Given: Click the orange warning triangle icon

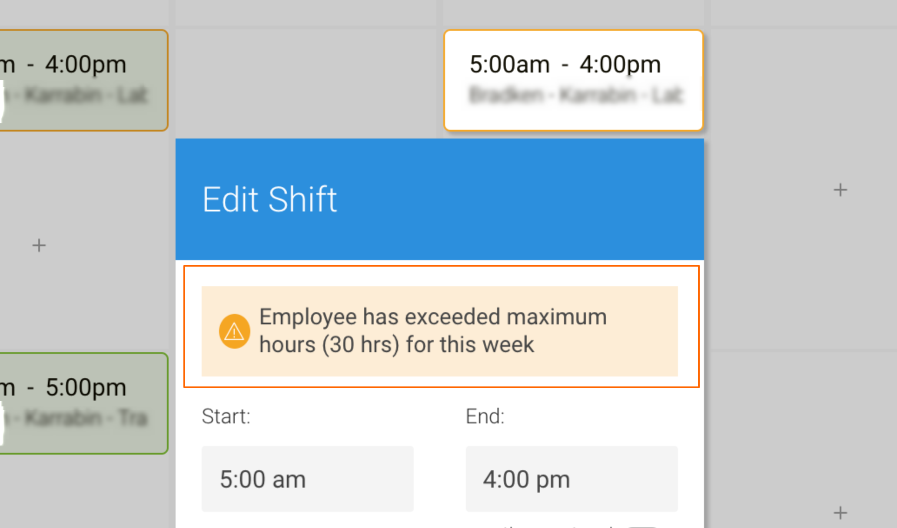Looking at the screenshot, I should (234, 332).
